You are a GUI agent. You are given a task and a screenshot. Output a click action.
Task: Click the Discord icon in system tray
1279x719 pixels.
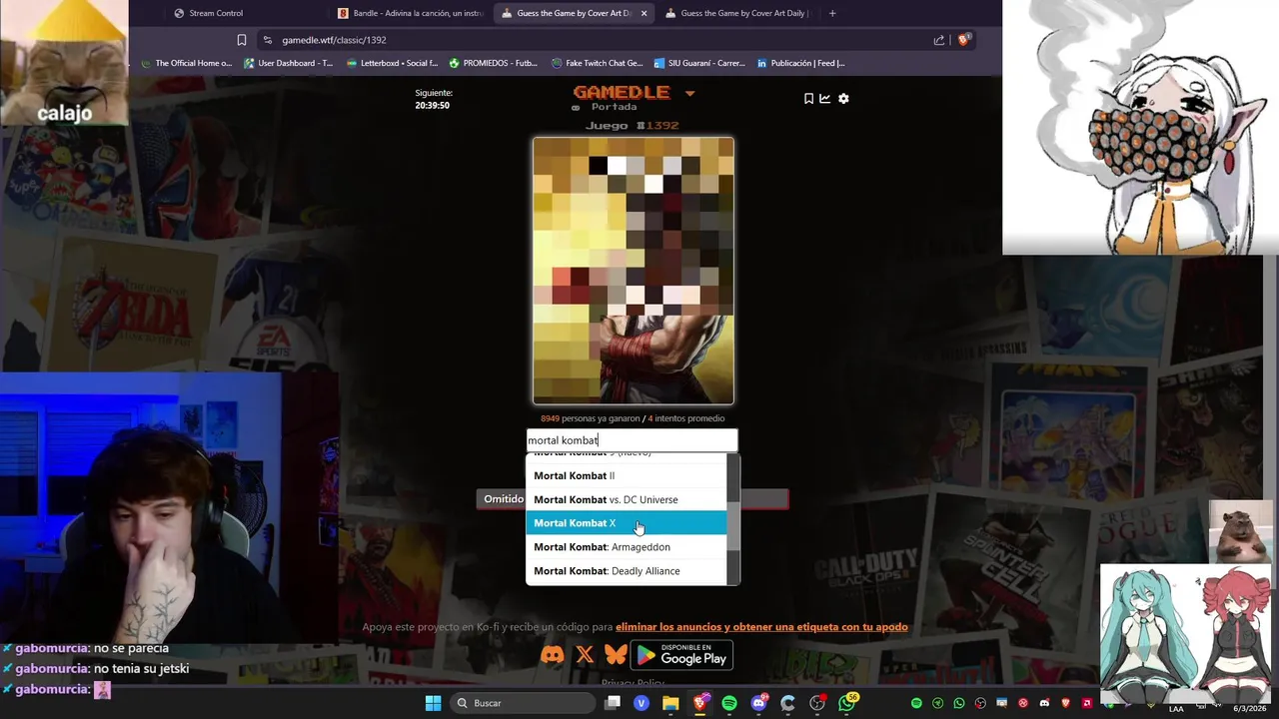pyautogui.click(x=1045, y=703)
